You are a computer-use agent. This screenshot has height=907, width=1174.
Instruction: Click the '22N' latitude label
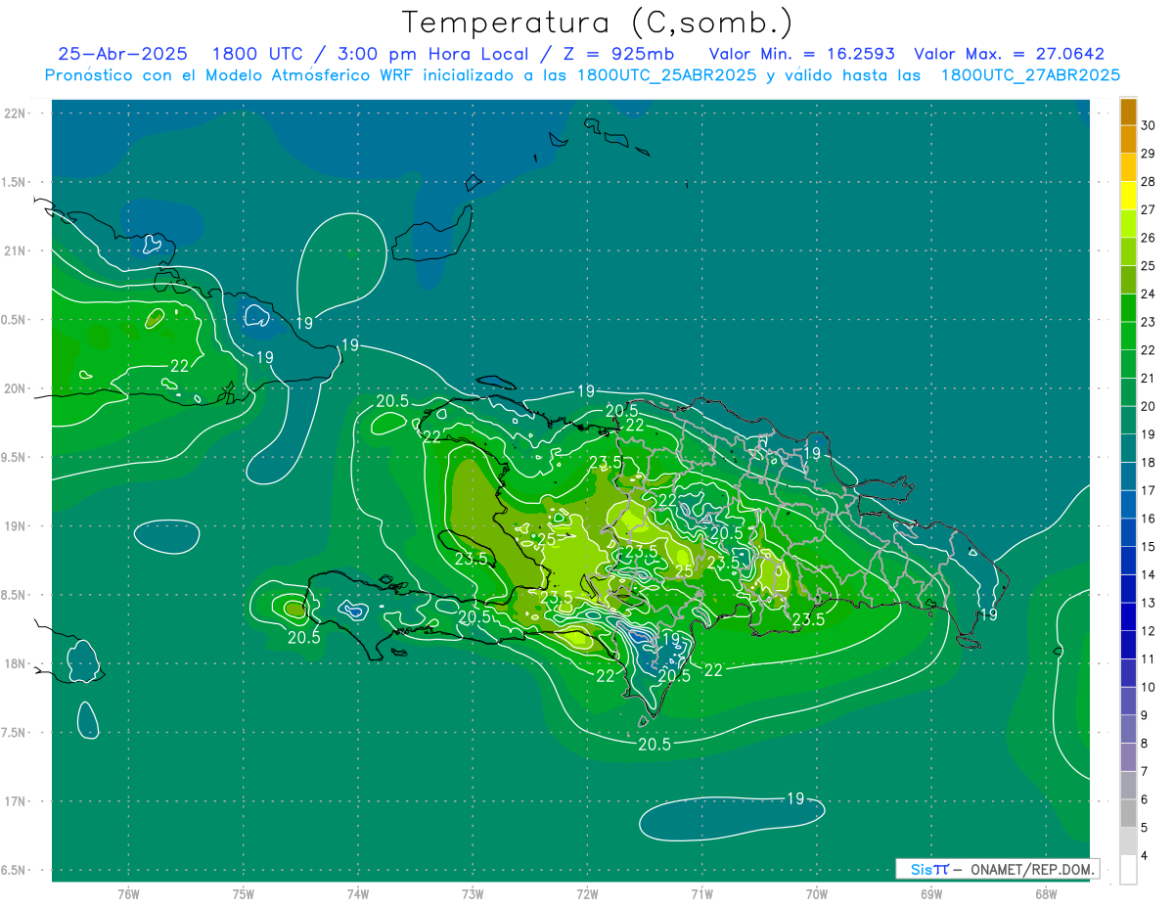(x=15, y=113)
